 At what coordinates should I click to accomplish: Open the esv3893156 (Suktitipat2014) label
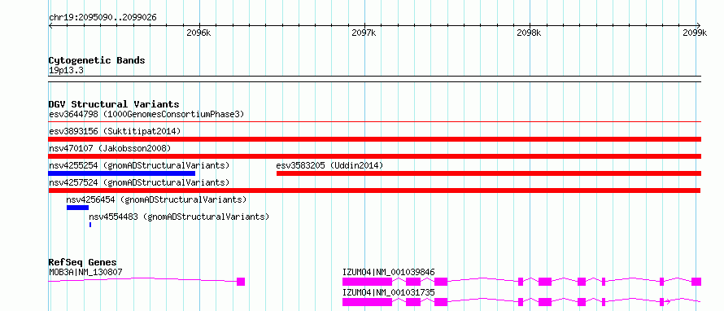[x=115, y=131]
